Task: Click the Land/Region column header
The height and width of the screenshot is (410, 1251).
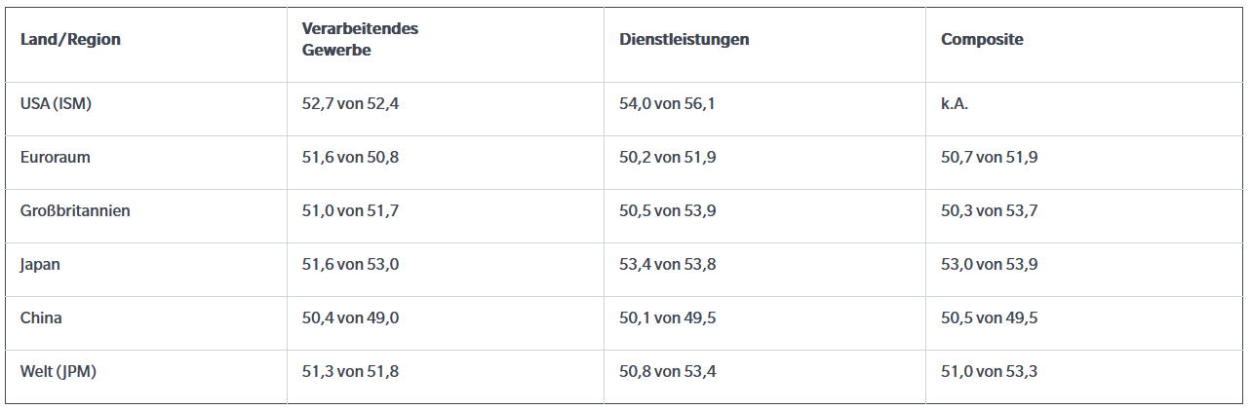Action: [x=70, y=40]
